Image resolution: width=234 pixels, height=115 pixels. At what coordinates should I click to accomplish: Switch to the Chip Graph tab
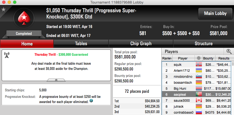click(x=141, y=44)
